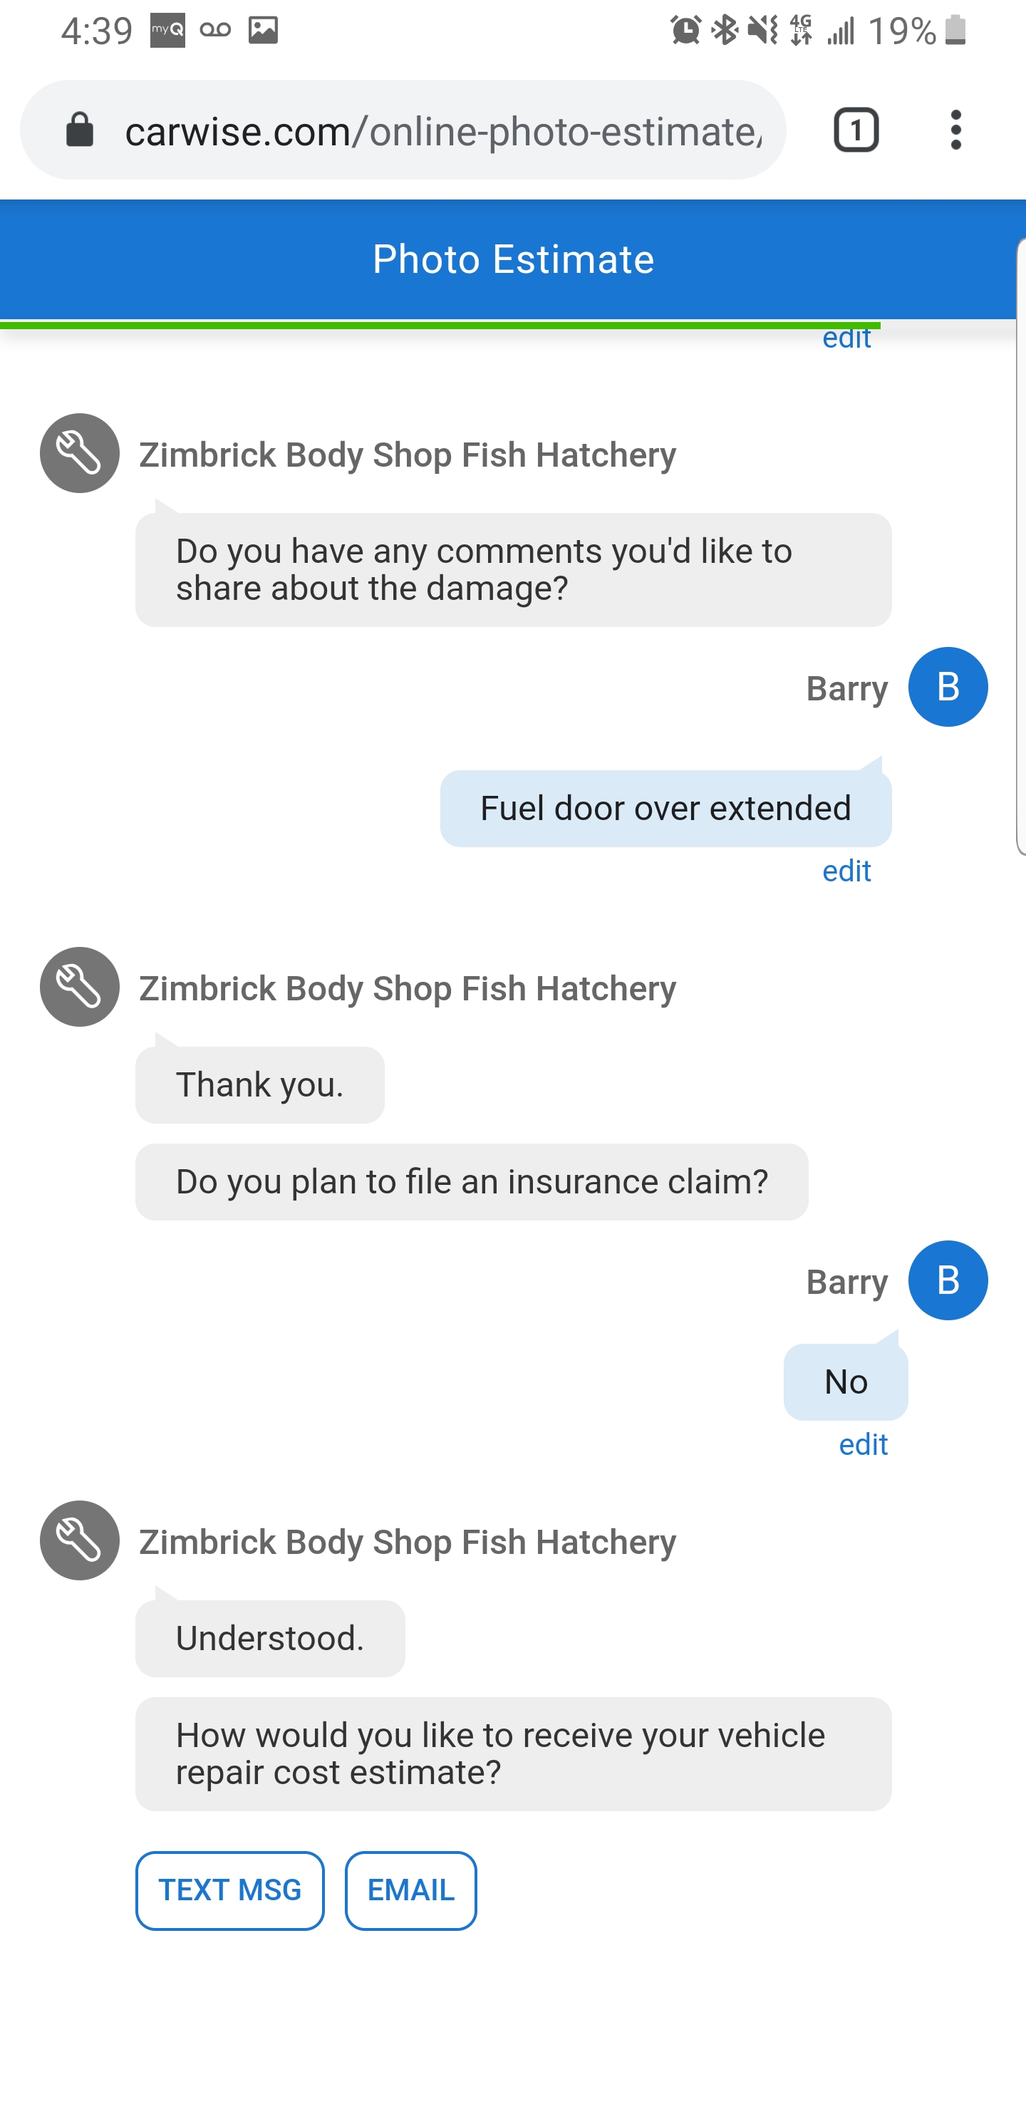Tap the "Fuel door over extended" message bubble
The width and height of the screenshot is (1026, 2109).
(665, 809)
